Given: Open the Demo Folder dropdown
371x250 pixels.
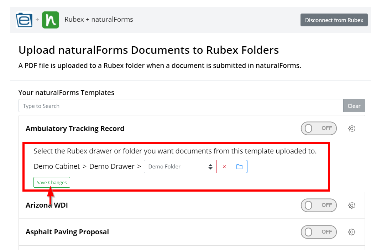Looking at the screenshot, I should (180, 167).
